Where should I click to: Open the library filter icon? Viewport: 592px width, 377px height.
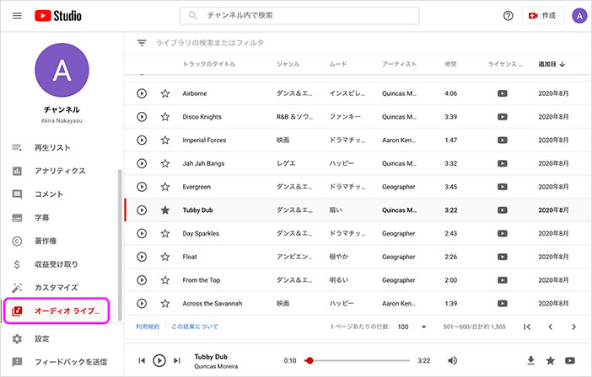click(x=142, y=43)
